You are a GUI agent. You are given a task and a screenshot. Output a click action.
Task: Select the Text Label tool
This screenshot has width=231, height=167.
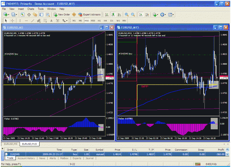pyautogui.click(x=58, y=21)
